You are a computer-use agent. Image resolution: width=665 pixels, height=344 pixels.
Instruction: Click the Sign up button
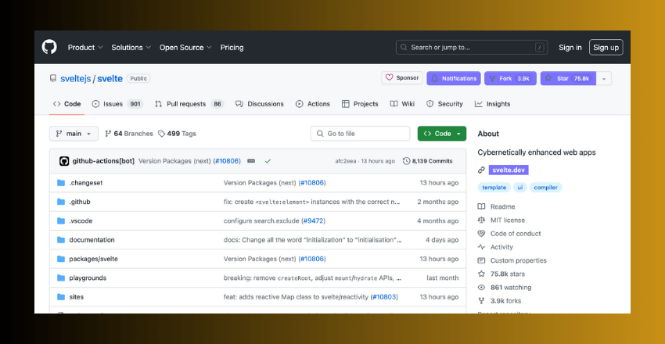click(606, 48)
